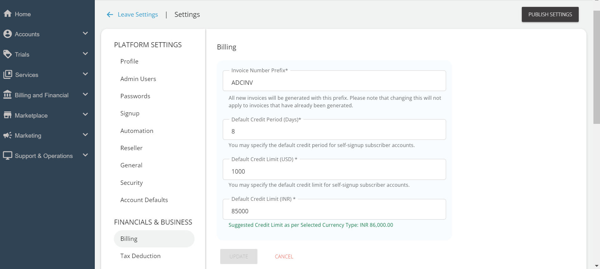Click the Trials tag icon
Viewport: 600px width, 269px height.
[x=8, y=54]
